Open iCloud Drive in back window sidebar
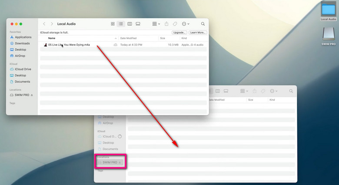The width and height of the screenshot is (339, 185). pos(107,136)
